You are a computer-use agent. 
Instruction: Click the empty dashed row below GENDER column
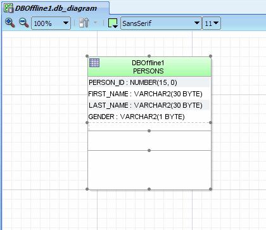click(x=149, y=127)
